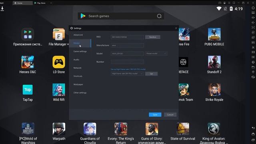Open the LD Store app icon

pyautogui.click(x=59, y=62)
